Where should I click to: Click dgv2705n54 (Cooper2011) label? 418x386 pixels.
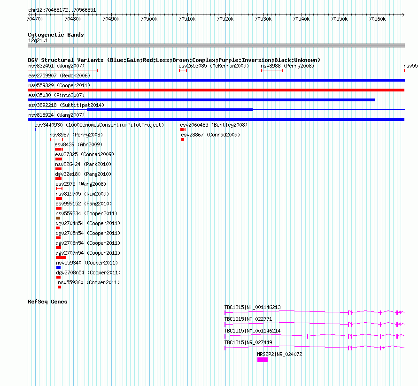(88, 233)
